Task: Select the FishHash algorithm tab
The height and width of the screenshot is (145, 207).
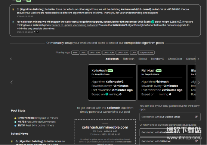Action: coord(129,59)
